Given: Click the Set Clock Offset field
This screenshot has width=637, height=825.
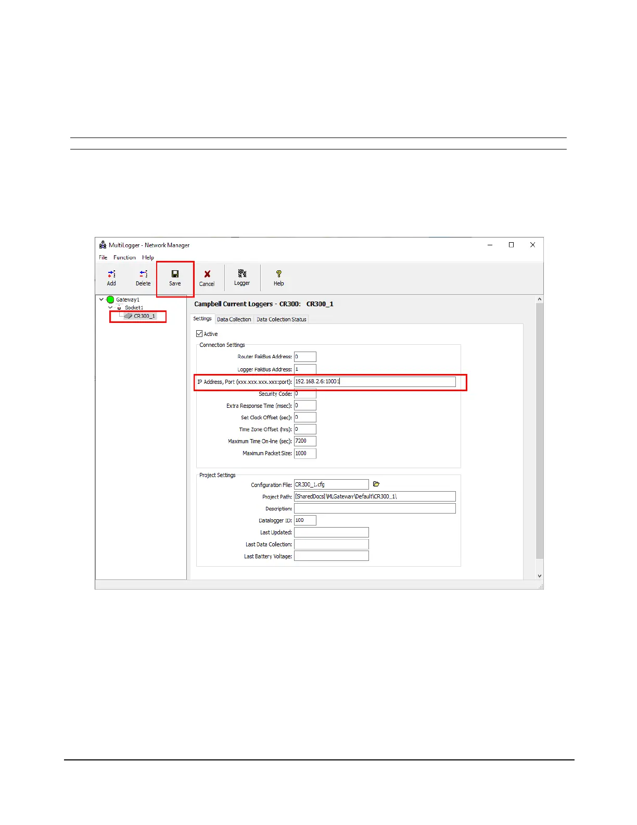Looking at the screenshot, I should tap(305, 417).
